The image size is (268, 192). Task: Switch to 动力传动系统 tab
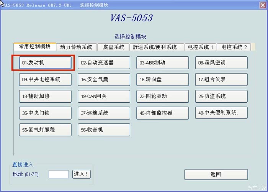click(77, 47)
